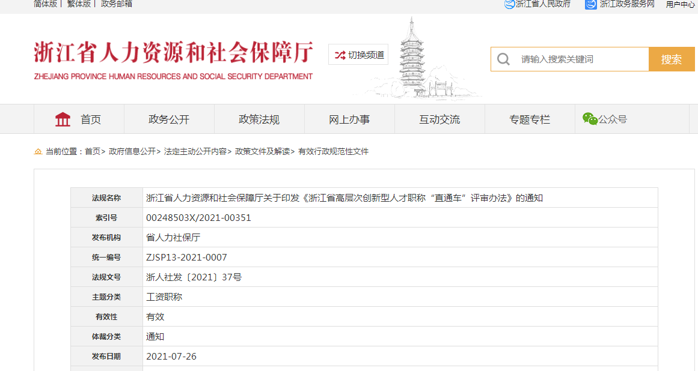Viewport: 698px width, 371px height.
Task: Click the 浙江省人民政府 logo icon
Action: coord(509,4)
